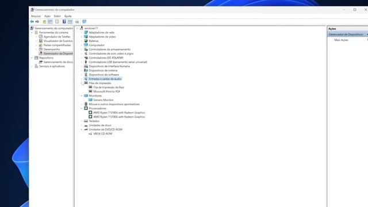368x207 pixels.
Task: Click the speech-bubble icon at toolbar end
Action: point(85,22)
